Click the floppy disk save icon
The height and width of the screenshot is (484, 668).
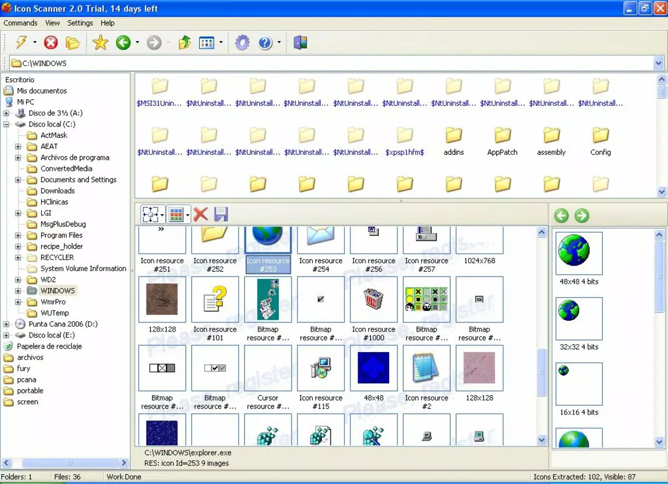(221, 214)
